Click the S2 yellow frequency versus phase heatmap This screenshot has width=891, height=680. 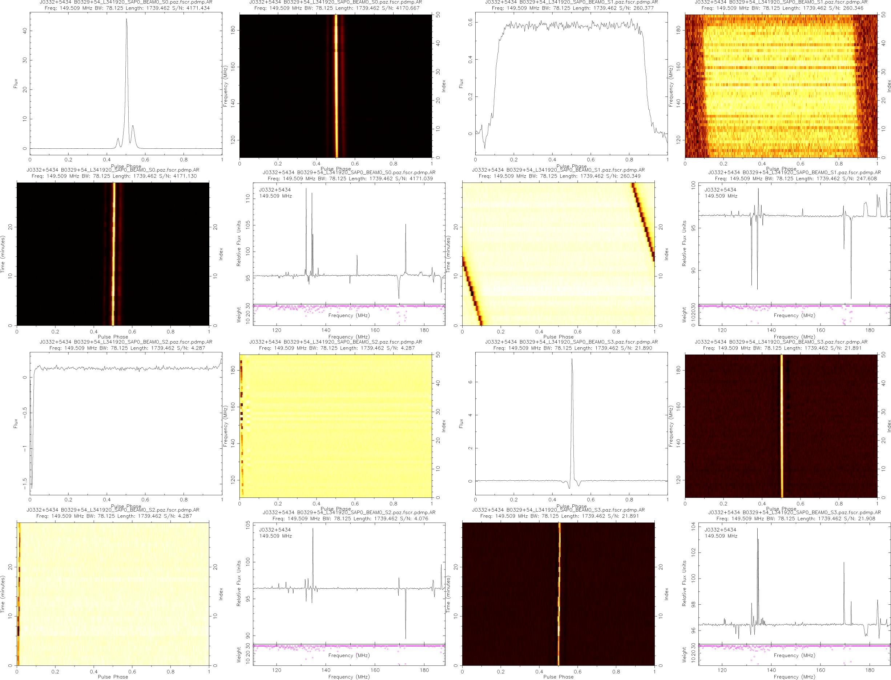coord(335,426)
